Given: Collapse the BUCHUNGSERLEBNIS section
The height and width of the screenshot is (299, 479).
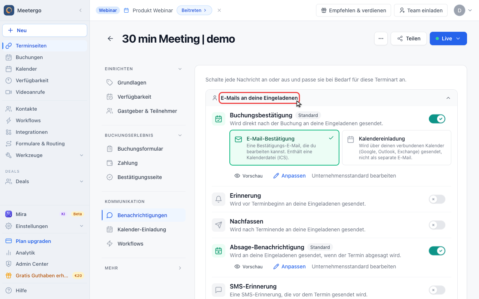Looking at the screenshot, I should (180, 135).
